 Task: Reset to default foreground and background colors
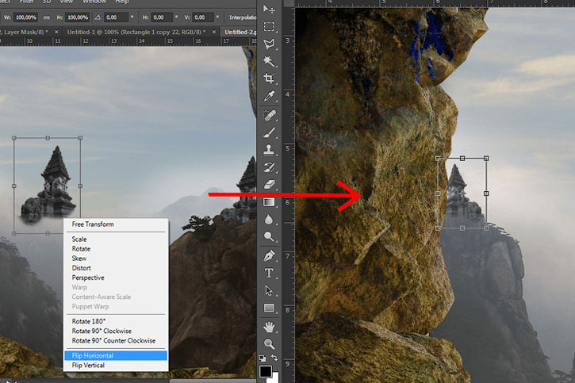263,358
